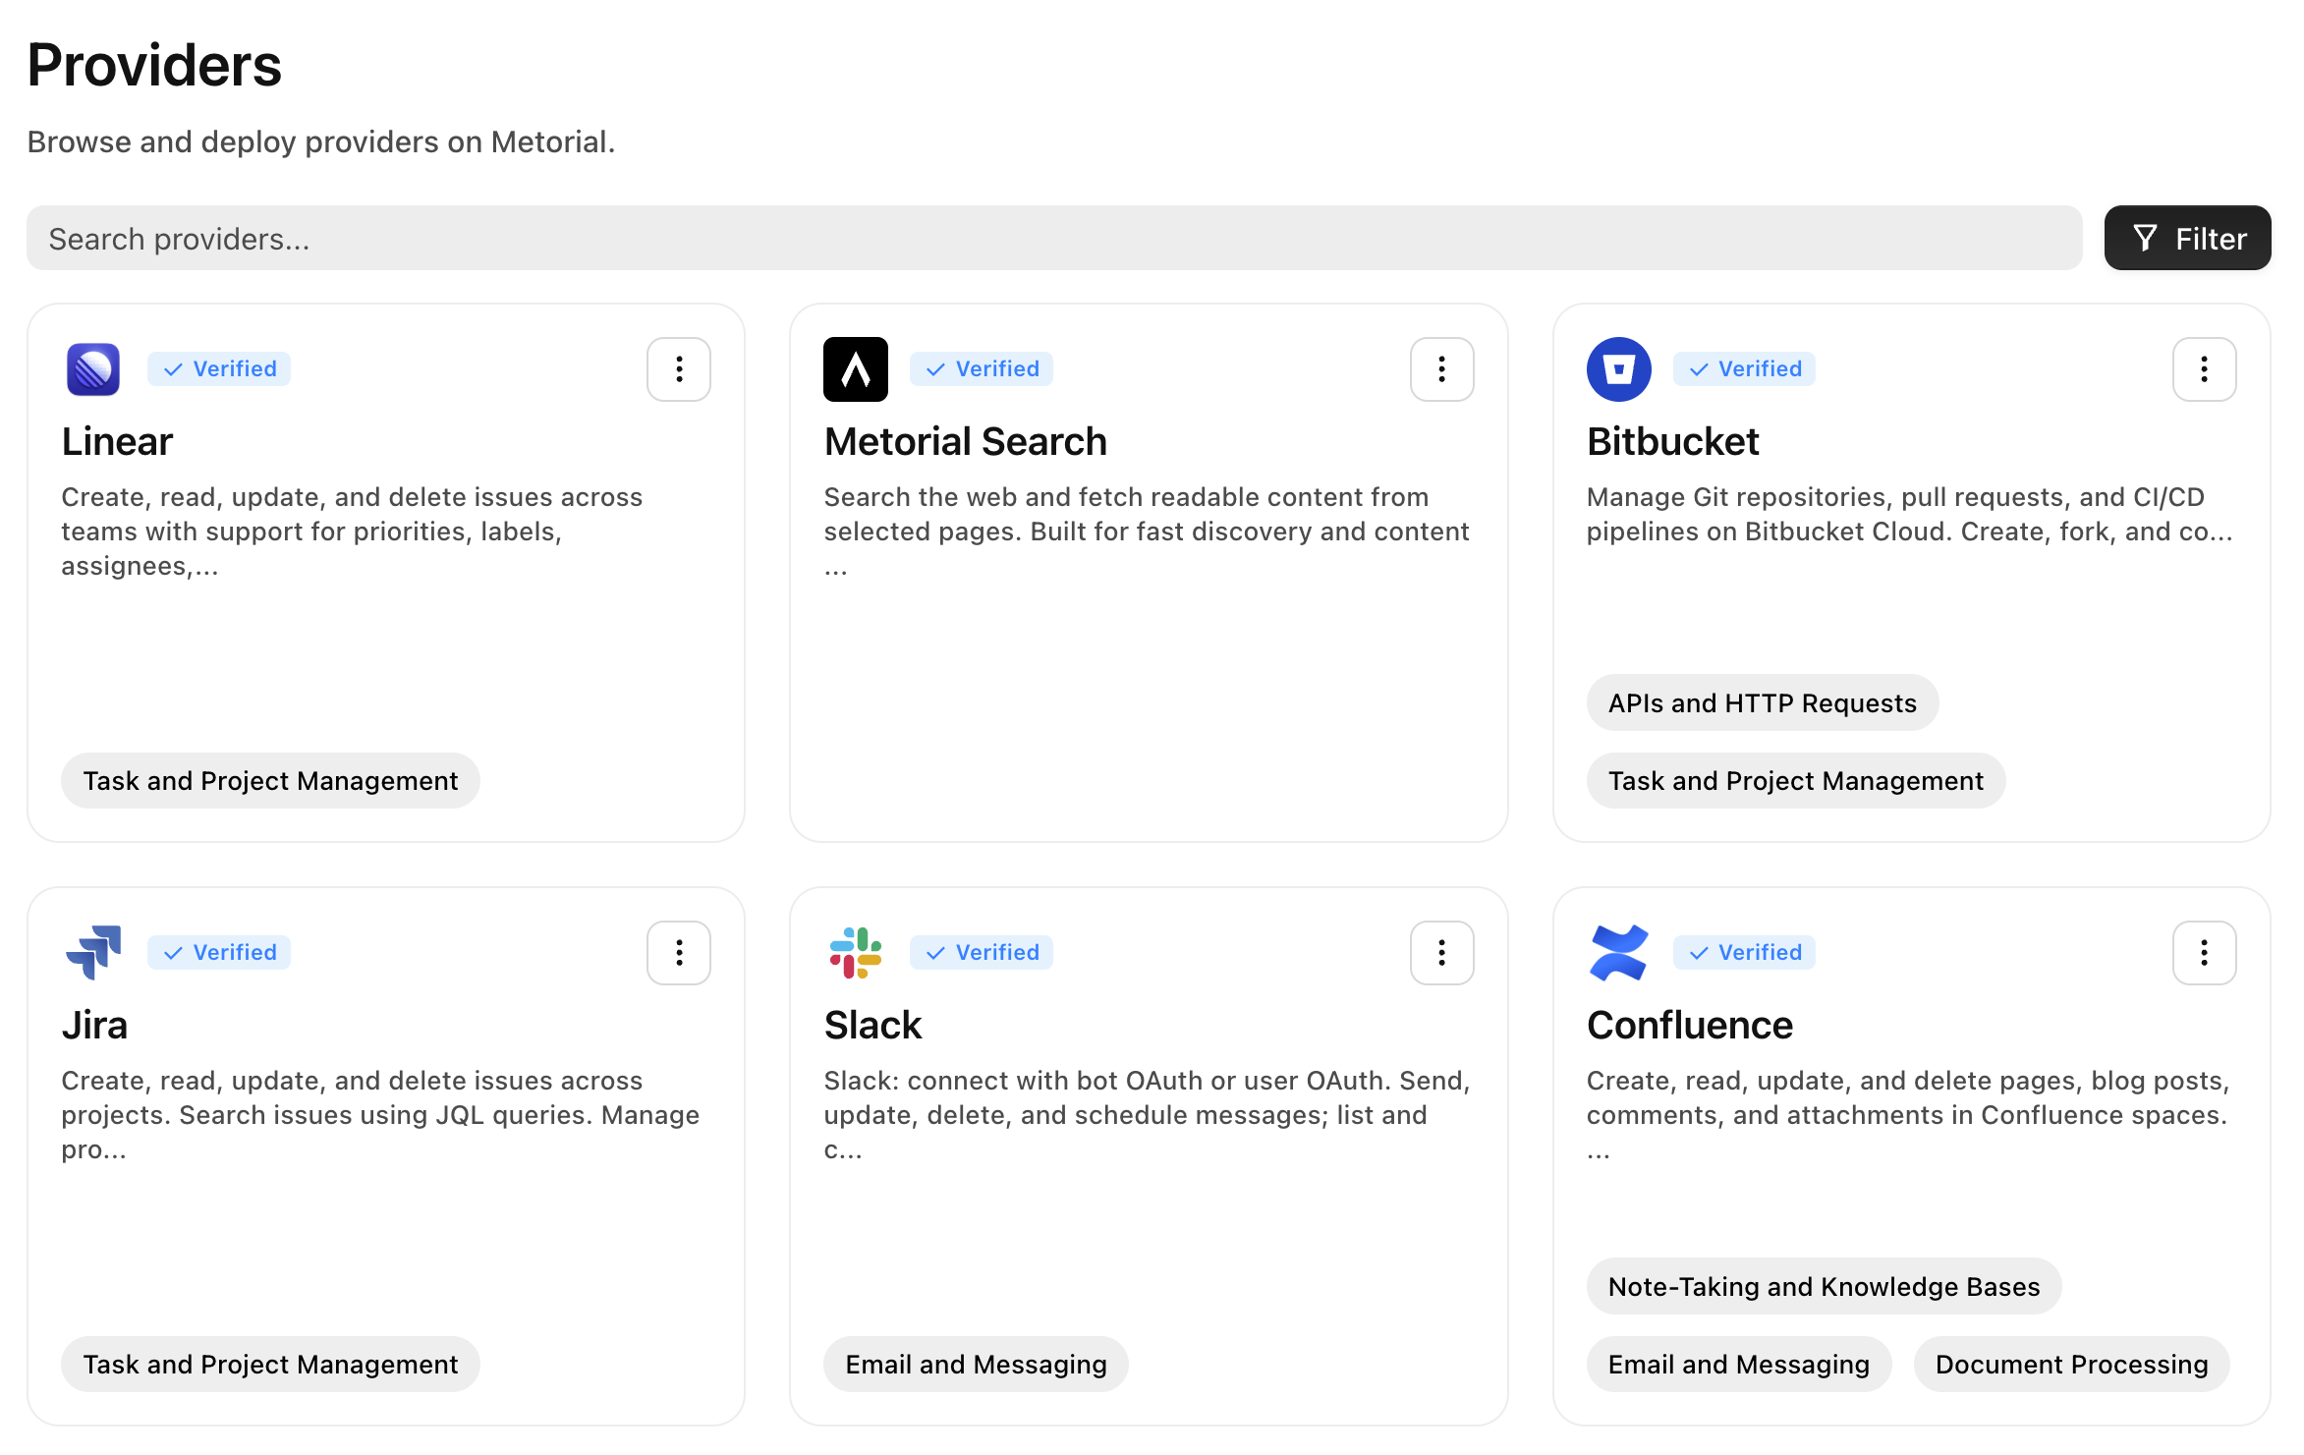
Task: Open the Slack provider title
Action: [x=872, y=1026]
